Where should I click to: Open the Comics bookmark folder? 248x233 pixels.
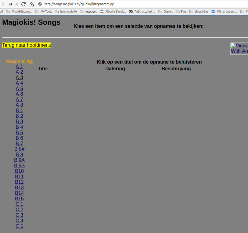(x=166, y=12)
